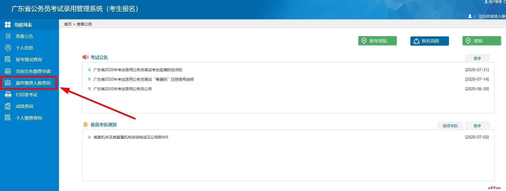Screen dimensions: 506x191
Task: Open 省直机关及其直属机构咨询电话见公告附件9 notice
Action: pyautogui.click(x=131, y=137)
